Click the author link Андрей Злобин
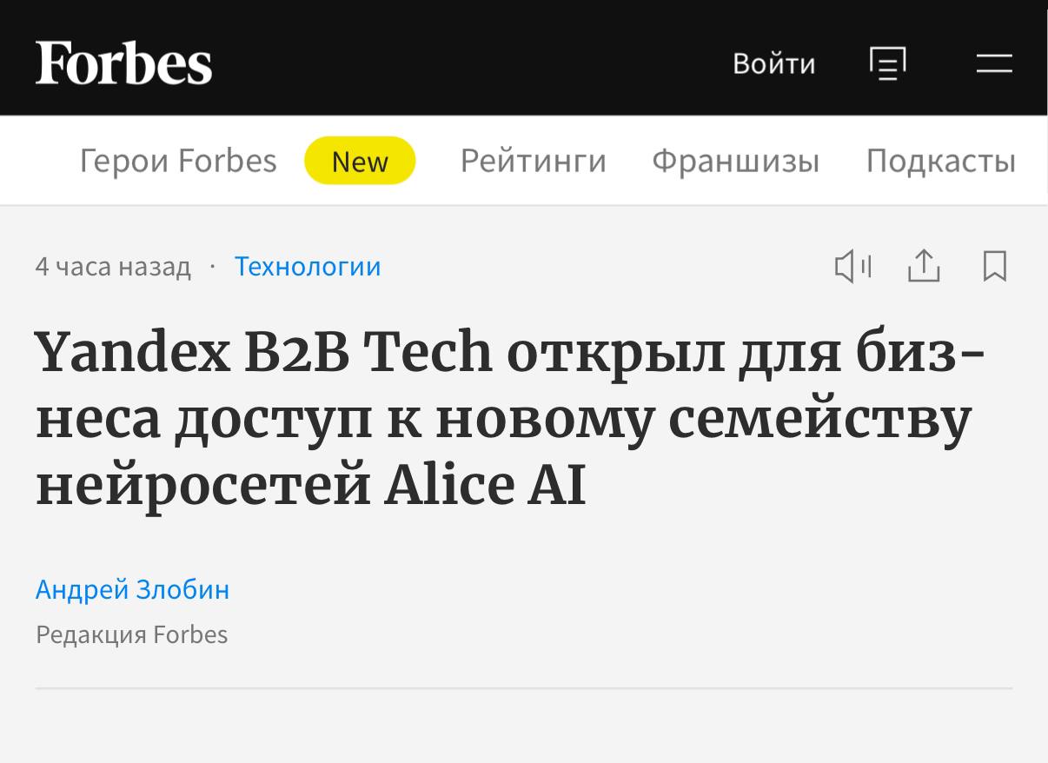The image size is (1048, 763). coord(131,589)
